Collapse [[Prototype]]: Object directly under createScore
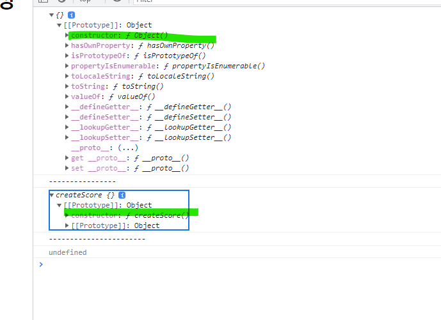Viewport: 441px width, 320px height. tap(59, 205)
